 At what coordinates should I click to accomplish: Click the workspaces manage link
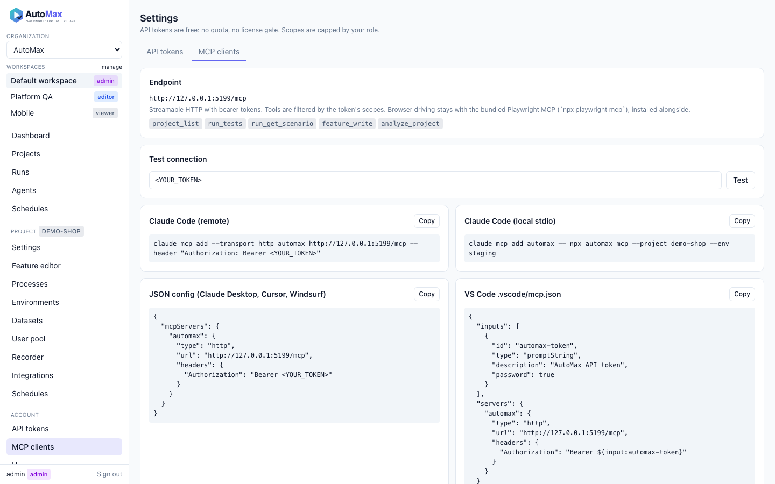pos(112,67)
